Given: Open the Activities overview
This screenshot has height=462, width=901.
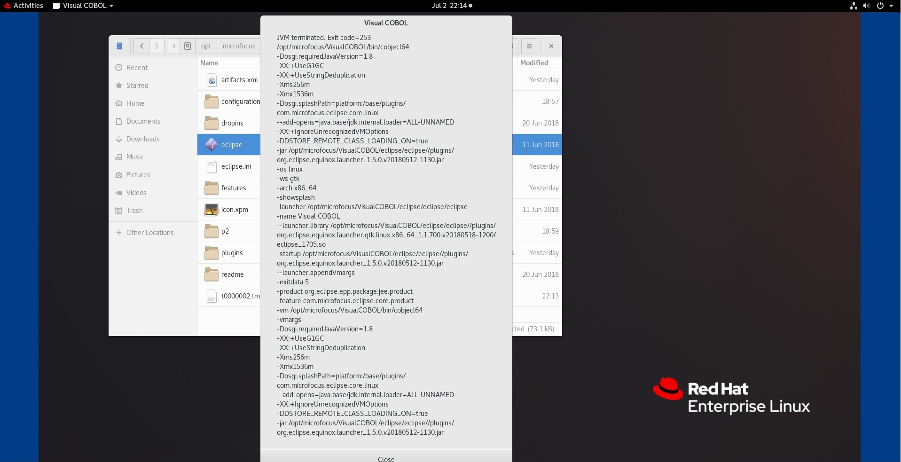Looking at the screenshot, I should [x=24, y=6].
